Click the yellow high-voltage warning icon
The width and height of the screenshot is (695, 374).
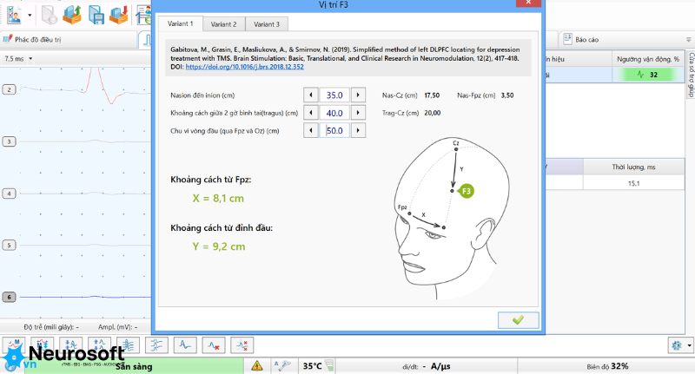click(x=256, y=365)
